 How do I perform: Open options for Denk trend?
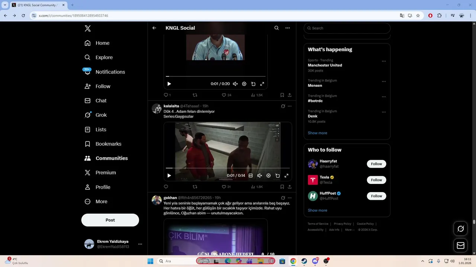[x=384, y=112]
